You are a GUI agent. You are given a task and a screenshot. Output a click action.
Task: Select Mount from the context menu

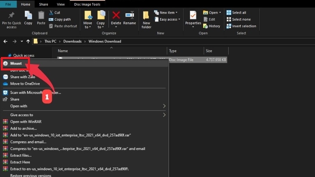coord(16,63)
